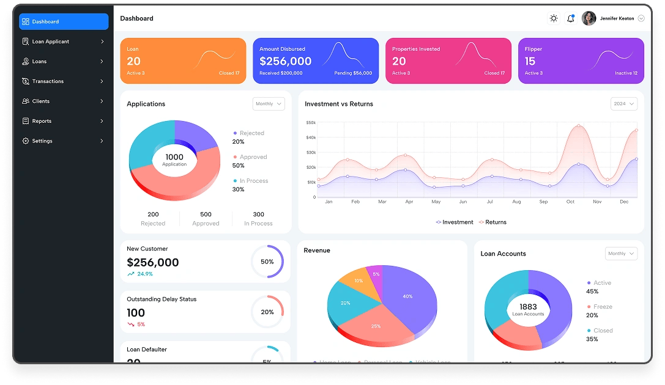The image size is (665, 385).
Task: Expand the Reports menu chevron
Action: click(102, 121)
